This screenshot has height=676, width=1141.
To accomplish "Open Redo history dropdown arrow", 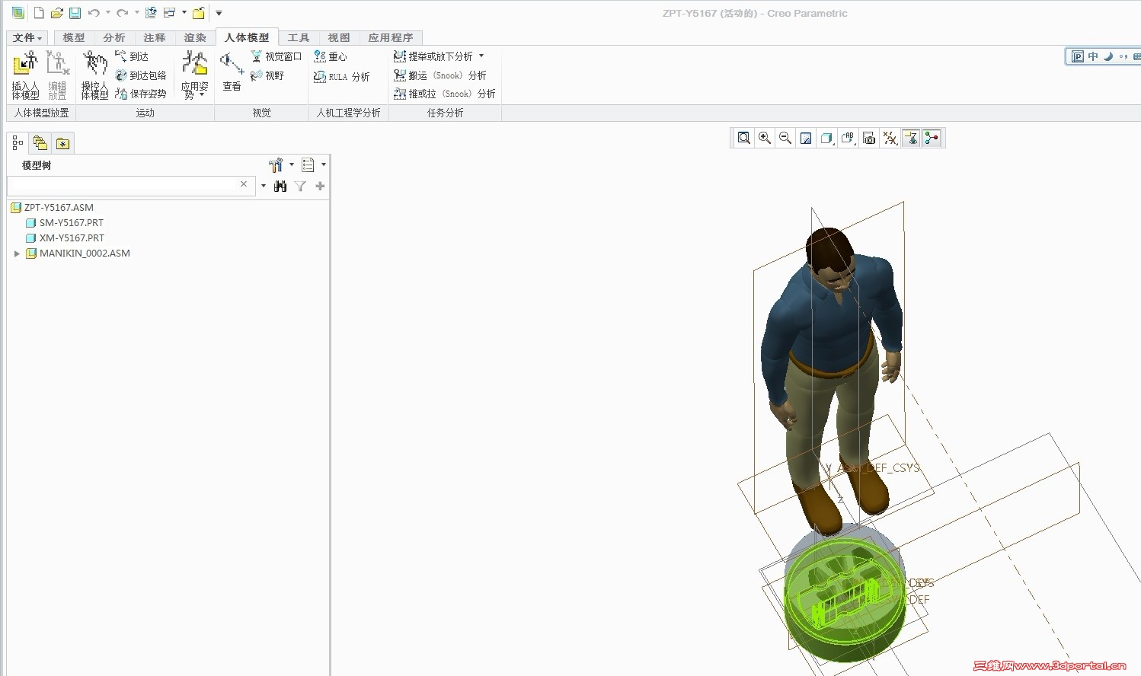I will click(x=136, y=13).
